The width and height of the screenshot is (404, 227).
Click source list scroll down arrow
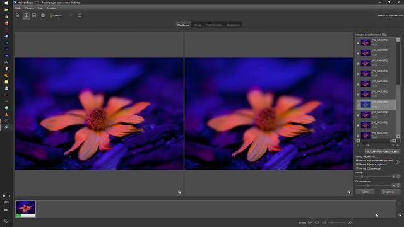coord(398,136)
